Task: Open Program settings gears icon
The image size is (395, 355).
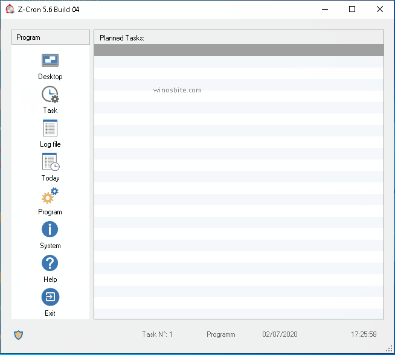Action: tap(50, 196)
